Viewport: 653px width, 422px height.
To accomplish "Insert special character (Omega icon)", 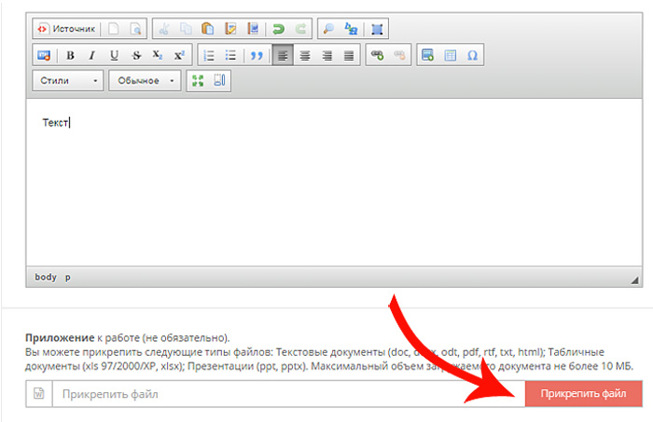I will pos(472,56).
